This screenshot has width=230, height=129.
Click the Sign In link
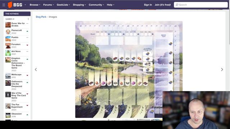[148, 5]
